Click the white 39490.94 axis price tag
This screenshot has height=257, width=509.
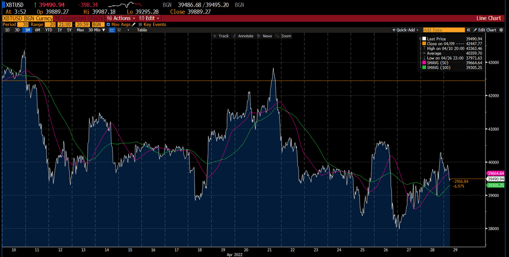coord(495,179)
